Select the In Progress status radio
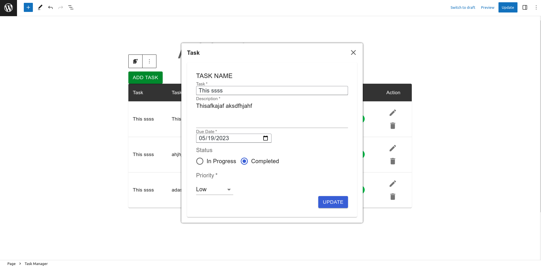The image size is (541, 267). [x=200, y=161]
